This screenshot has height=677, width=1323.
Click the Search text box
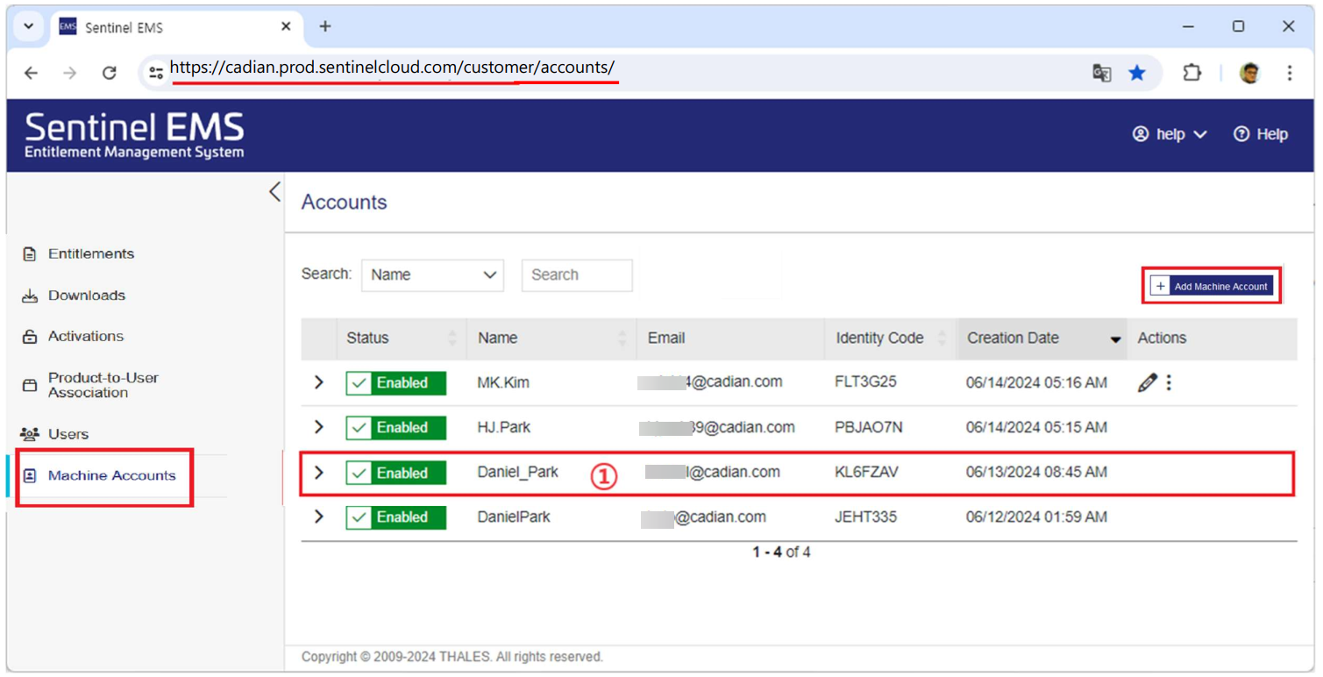[x=577, y=275]
